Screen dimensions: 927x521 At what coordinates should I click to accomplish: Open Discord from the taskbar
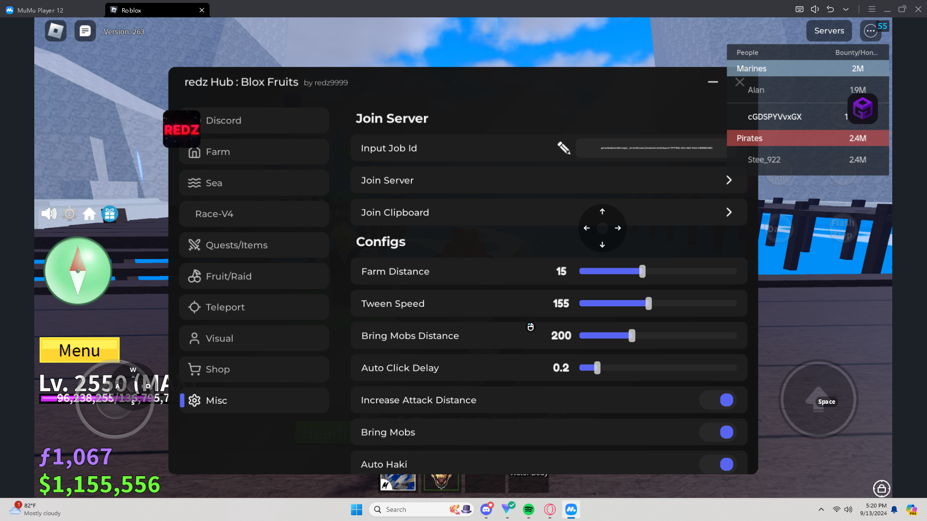click(486, 509)
